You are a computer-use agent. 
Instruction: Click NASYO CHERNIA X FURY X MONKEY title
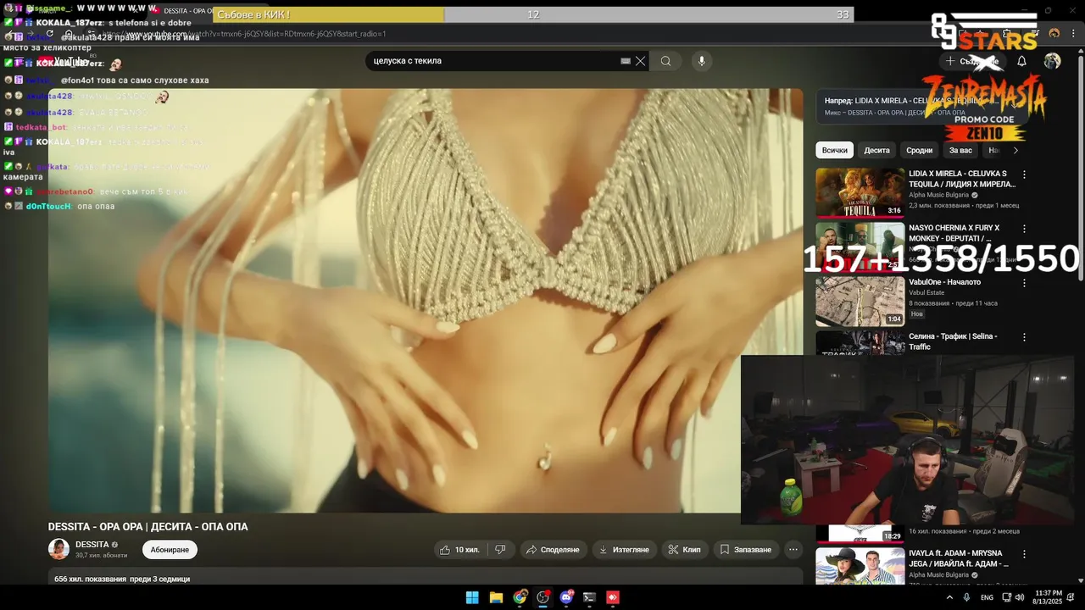pyautogui.click(x=954, y=233)
